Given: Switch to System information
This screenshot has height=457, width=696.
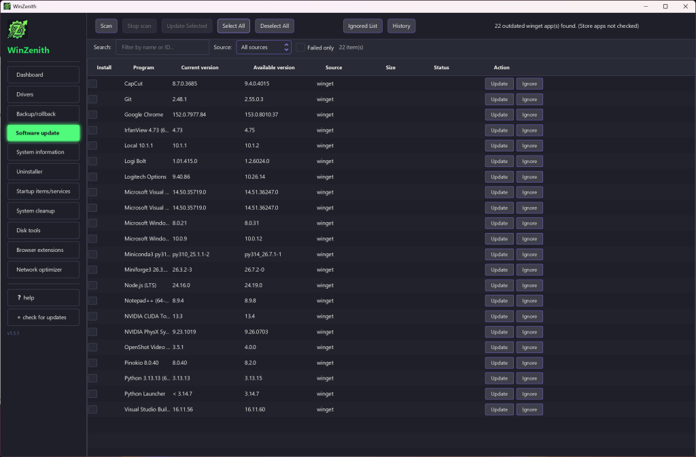Looking at the screenshot, I should 43,152.
